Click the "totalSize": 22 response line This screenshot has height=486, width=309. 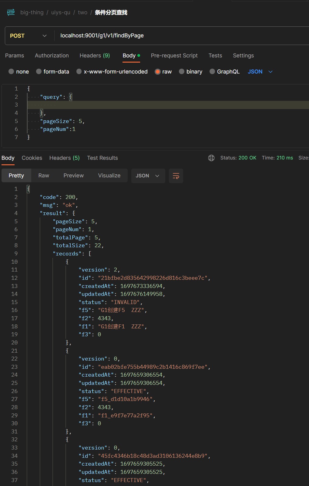click(x=78, y=245)
